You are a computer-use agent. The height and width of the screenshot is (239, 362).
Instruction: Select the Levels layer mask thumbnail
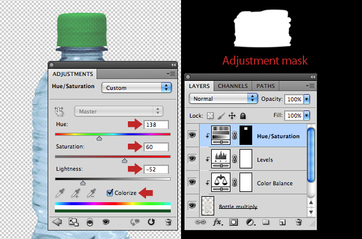(246, 159)
